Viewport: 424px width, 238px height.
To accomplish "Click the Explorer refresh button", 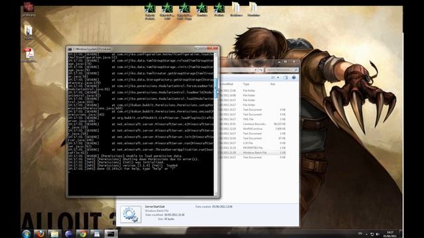I will tap(260, 70).
